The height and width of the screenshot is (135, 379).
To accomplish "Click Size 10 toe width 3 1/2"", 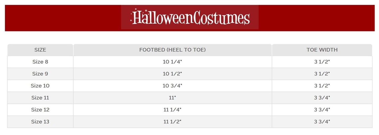I will point(322,86).
